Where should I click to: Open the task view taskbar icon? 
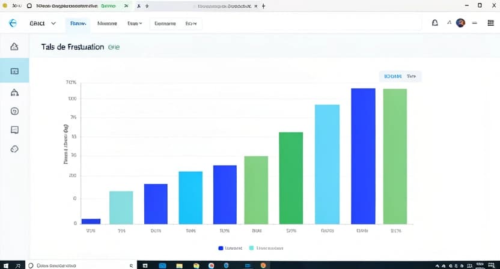pos(145,265)
